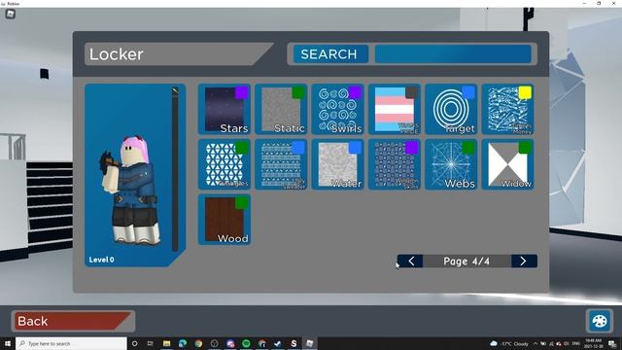Open the Roblox menu icon
622x350 pixels.
tap(11, 15)
